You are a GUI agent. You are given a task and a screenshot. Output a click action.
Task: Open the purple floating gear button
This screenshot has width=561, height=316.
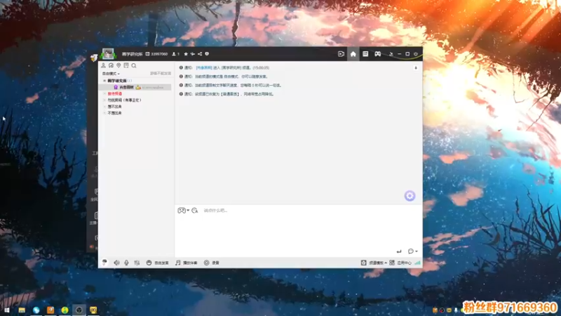(x=410, y=196)
